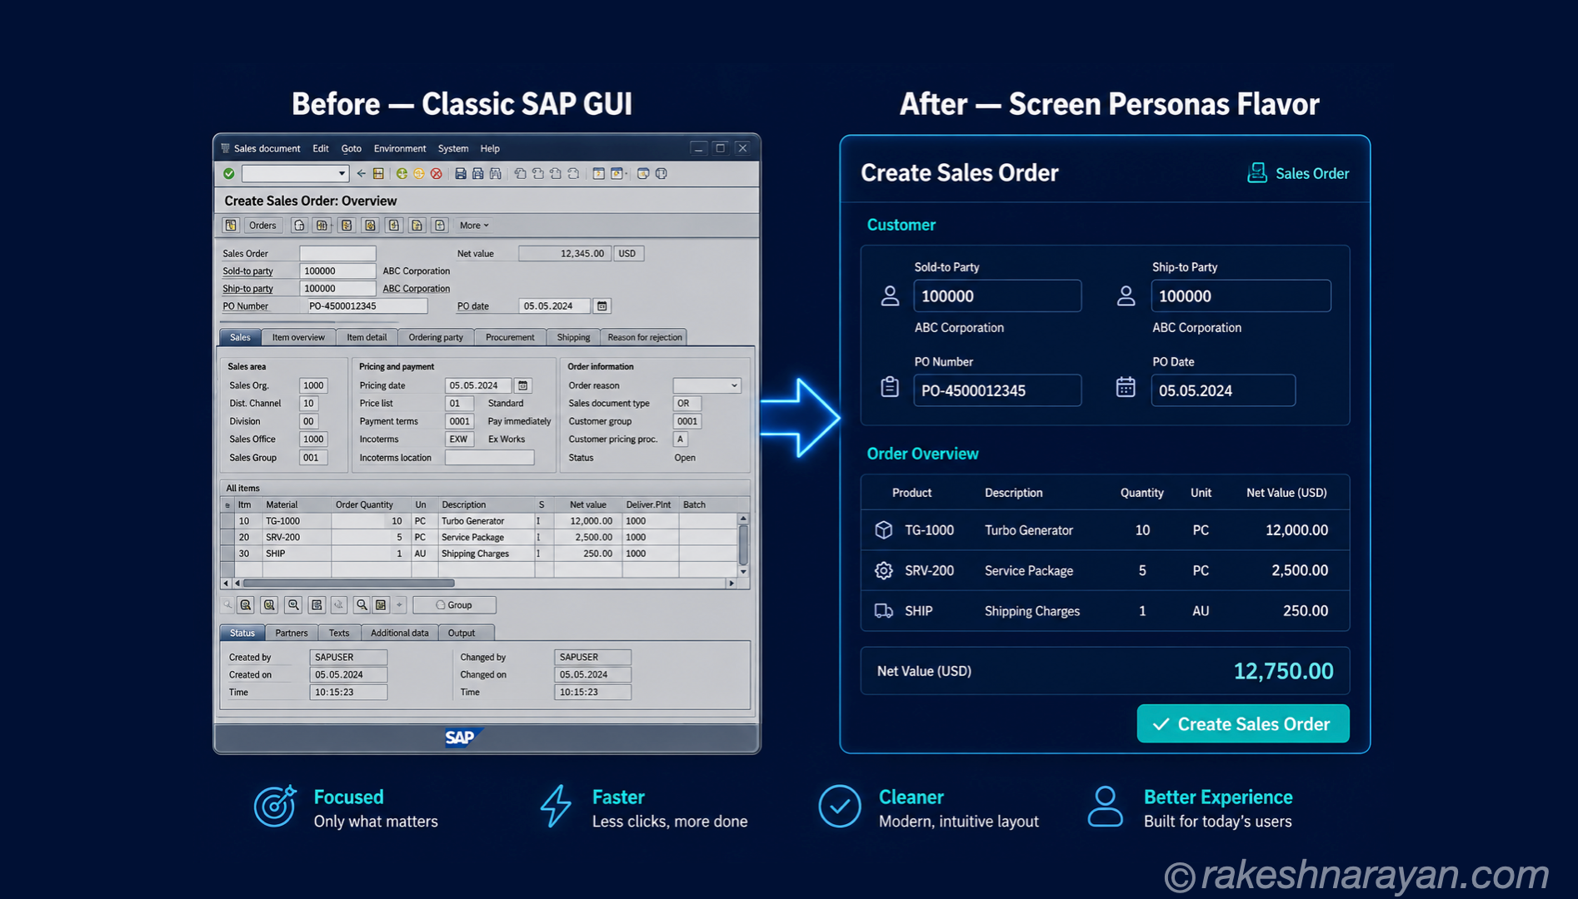Click the person icon beside Sold-to Party
Screen dimensions: 1578x899
[890, 296]
